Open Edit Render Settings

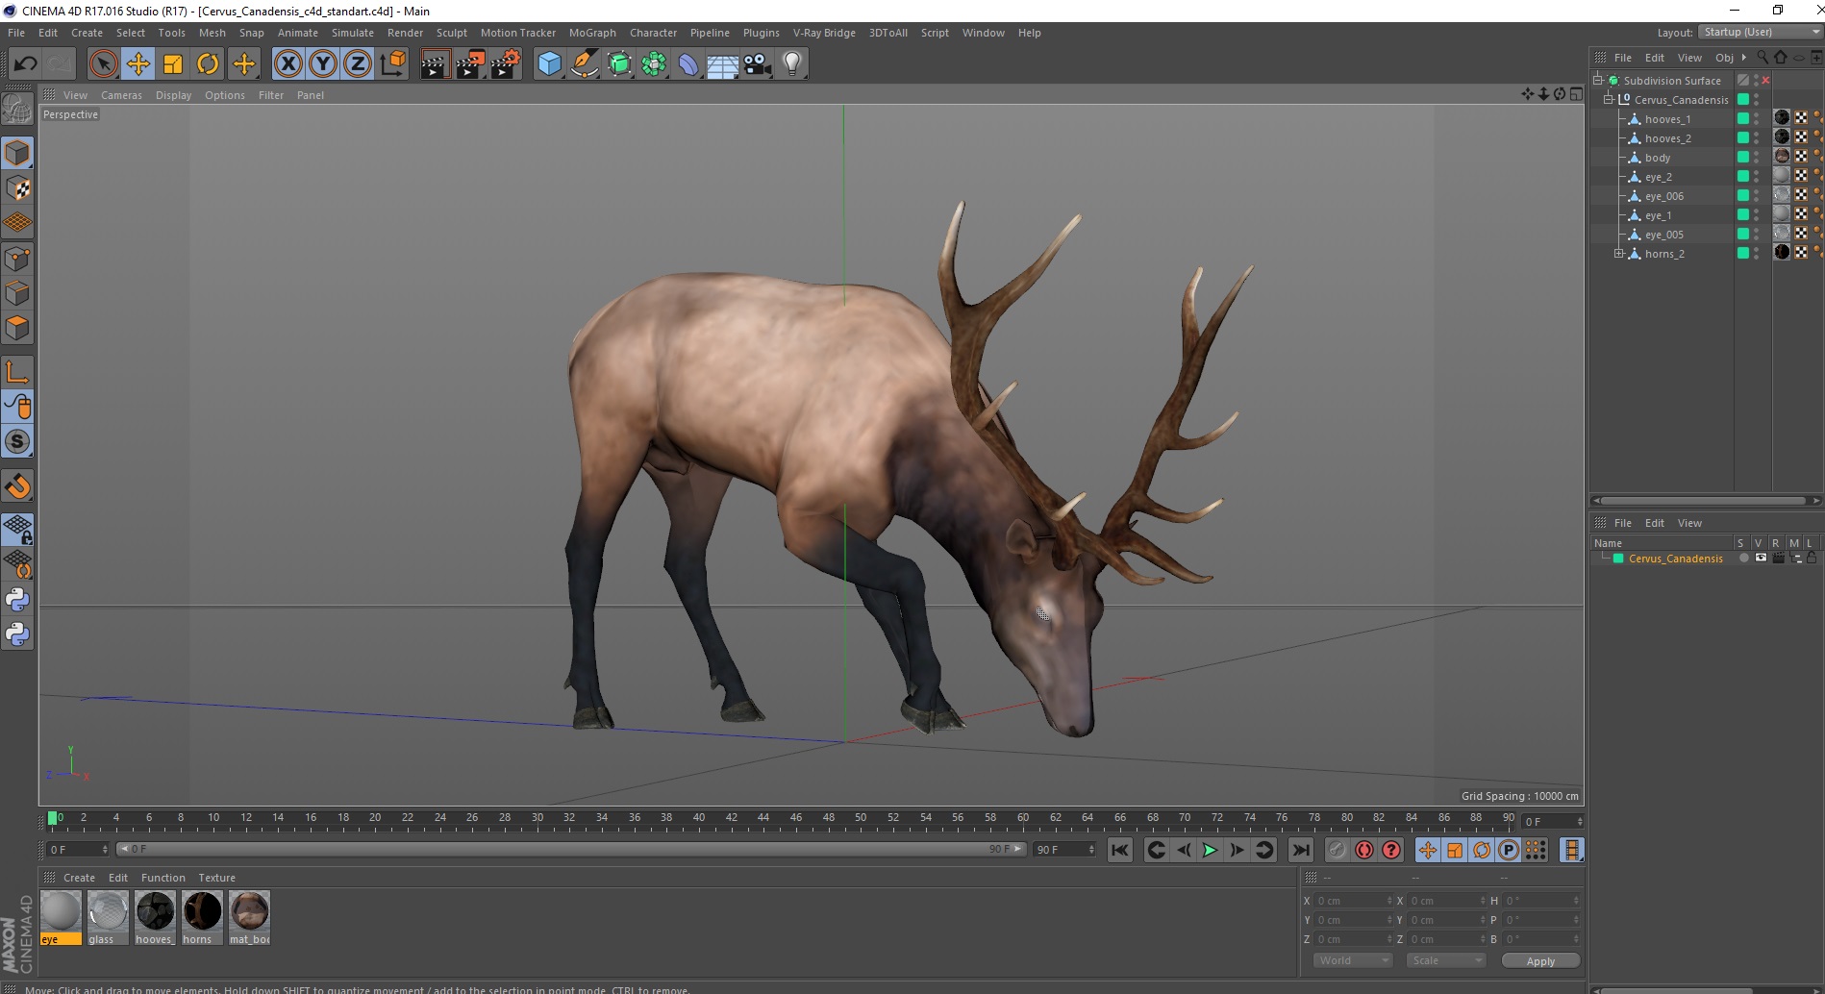pos(506,64)
